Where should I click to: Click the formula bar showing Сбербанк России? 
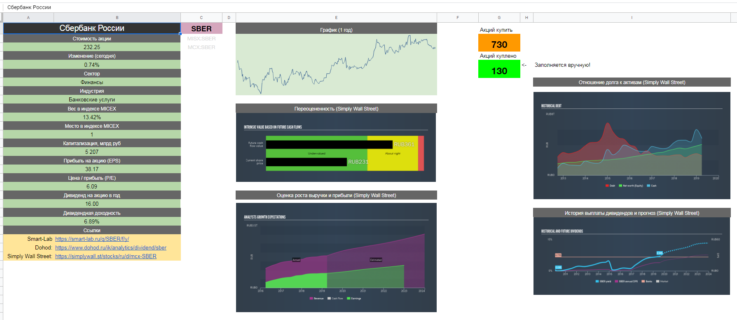[371, 7]
